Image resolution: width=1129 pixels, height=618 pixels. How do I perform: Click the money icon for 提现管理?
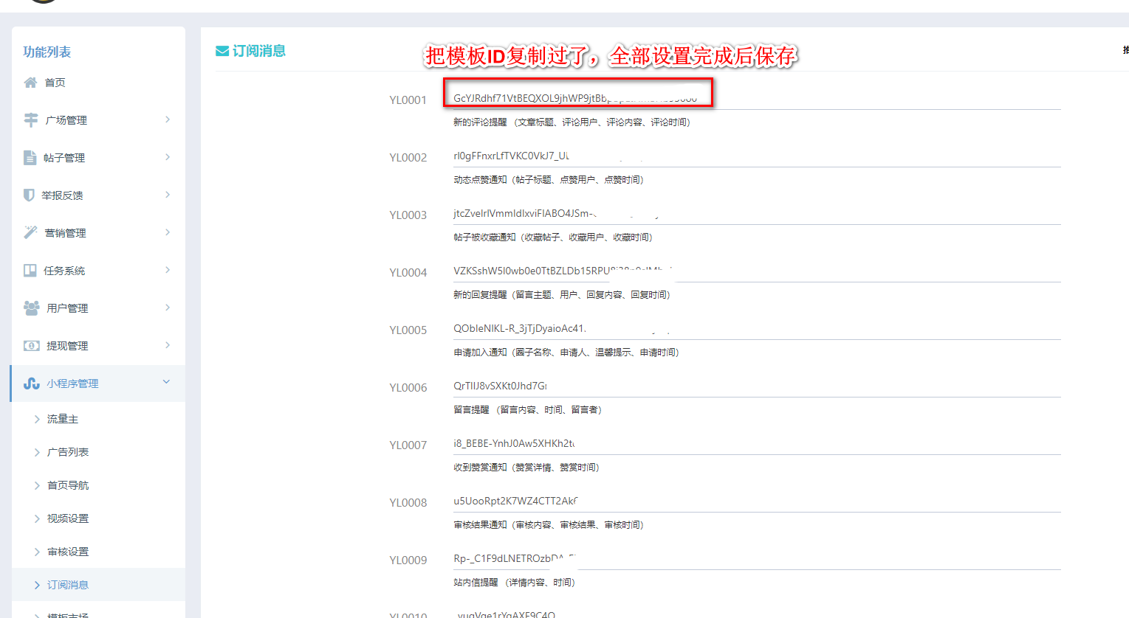(31, 345)
